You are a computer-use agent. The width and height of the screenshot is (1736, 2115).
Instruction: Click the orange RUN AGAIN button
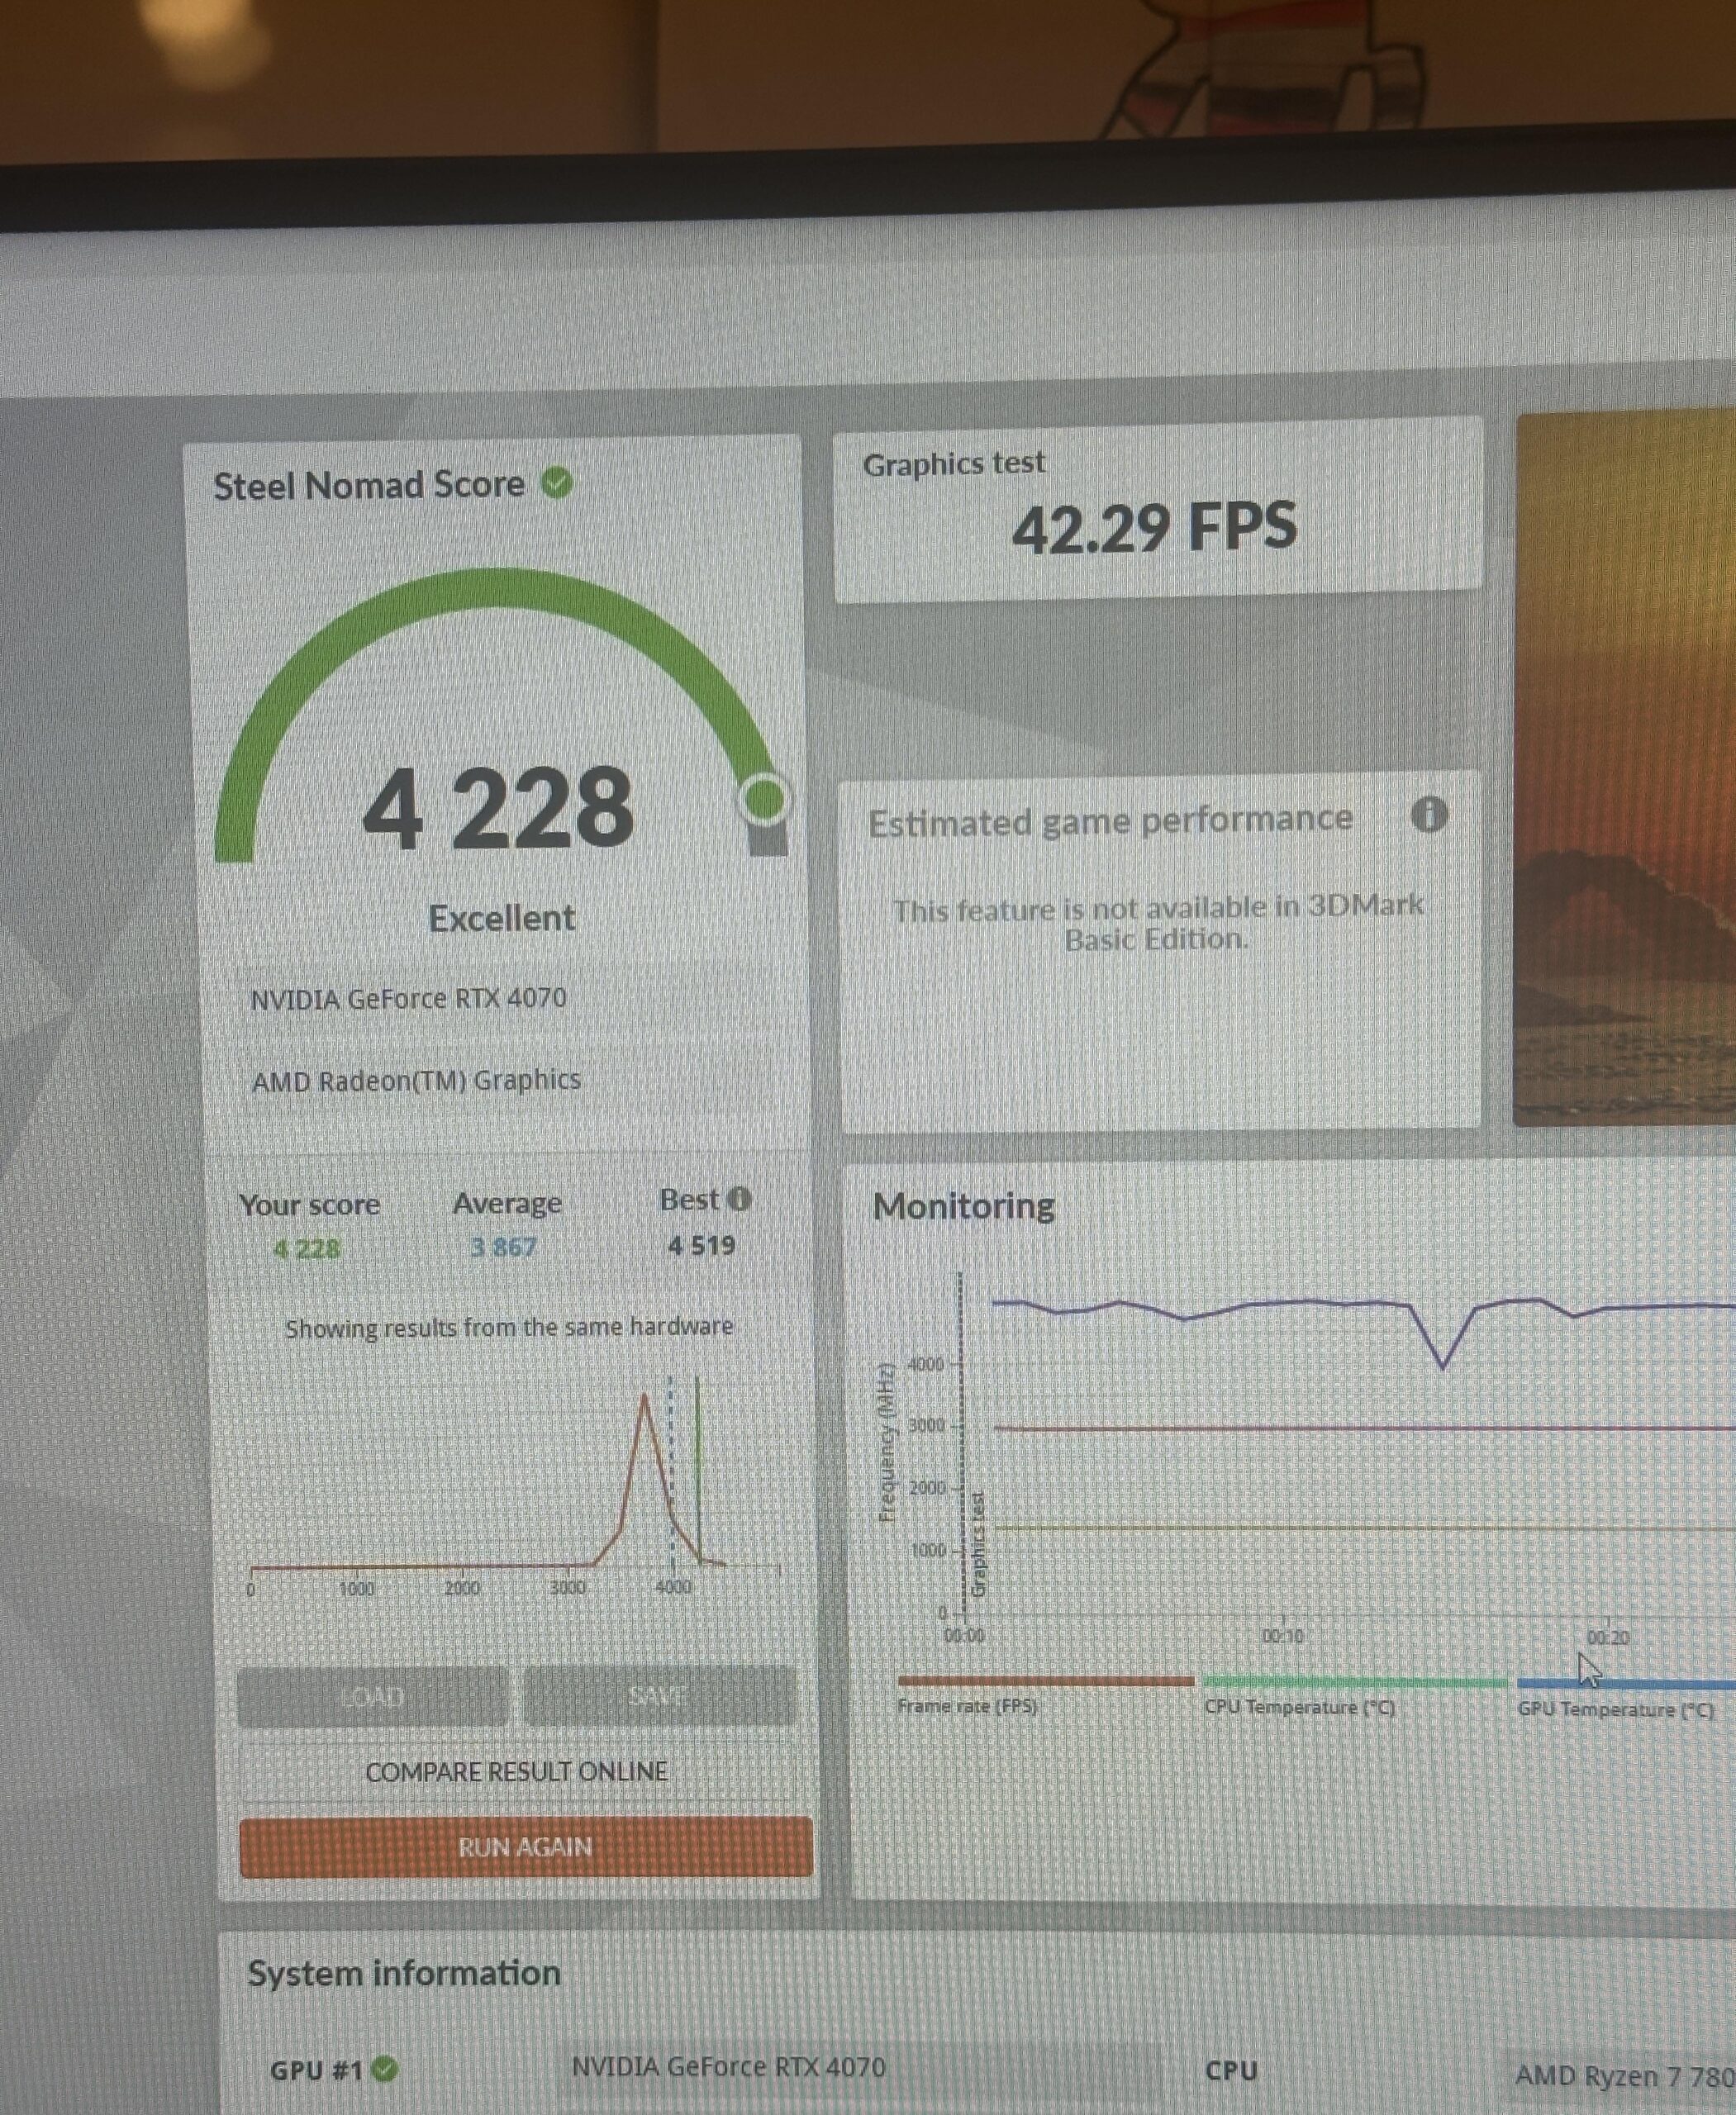(x=526, y=1847)
